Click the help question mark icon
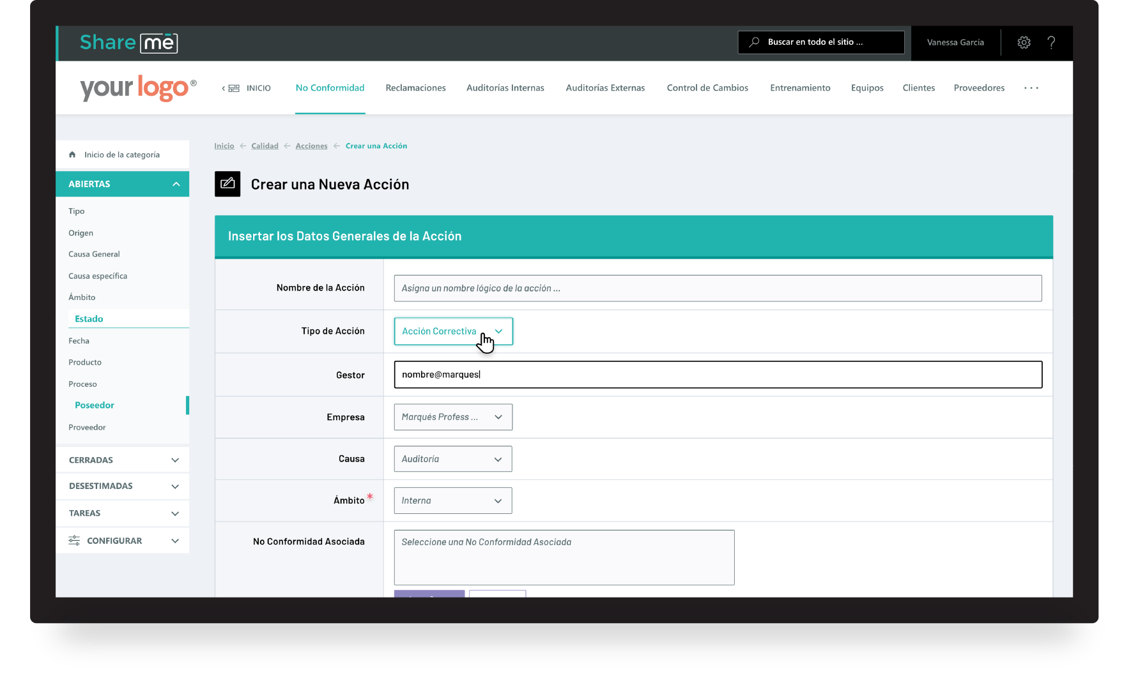Screen dimensions: 1131x685 coord(1052,42)
